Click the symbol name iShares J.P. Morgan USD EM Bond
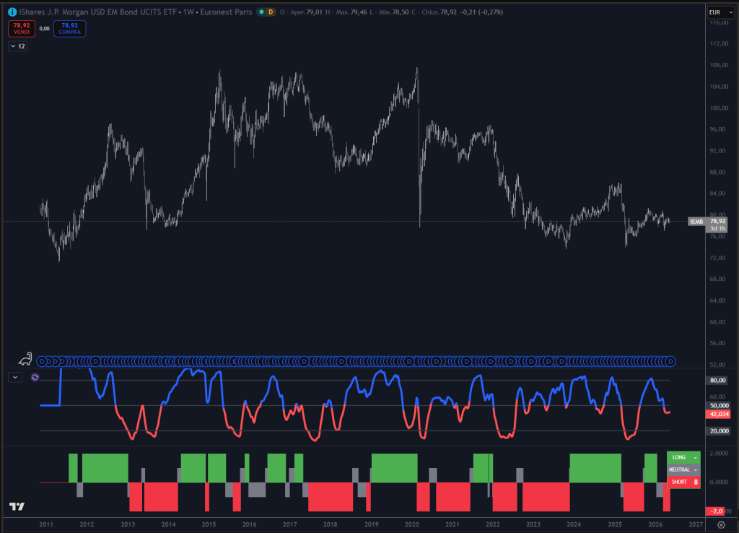The height and width of the screenshot is (533, 739). pyautogui.click(x=98, y=12)
